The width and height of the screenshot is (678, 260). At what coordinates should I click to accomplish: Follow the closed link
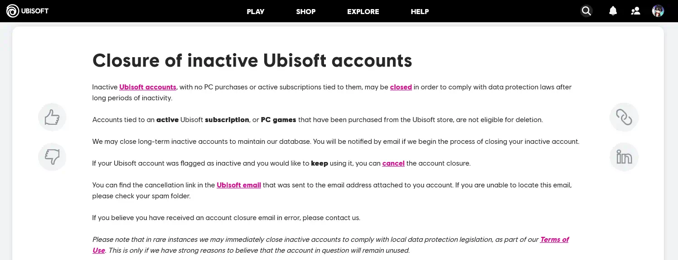(401, 87)
